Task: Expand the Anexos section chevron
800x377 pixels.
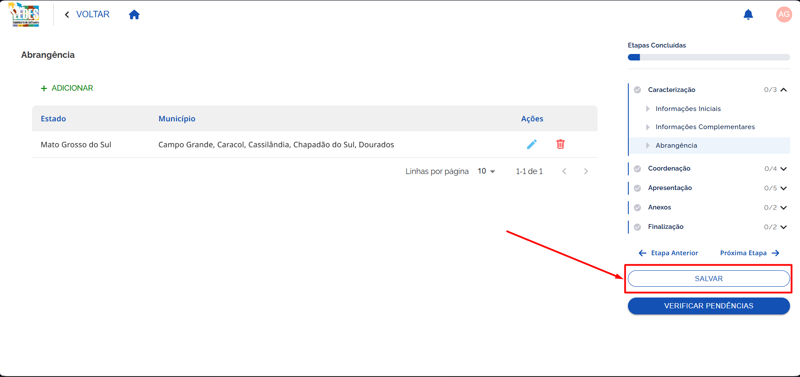Action: tap(784, 208)
